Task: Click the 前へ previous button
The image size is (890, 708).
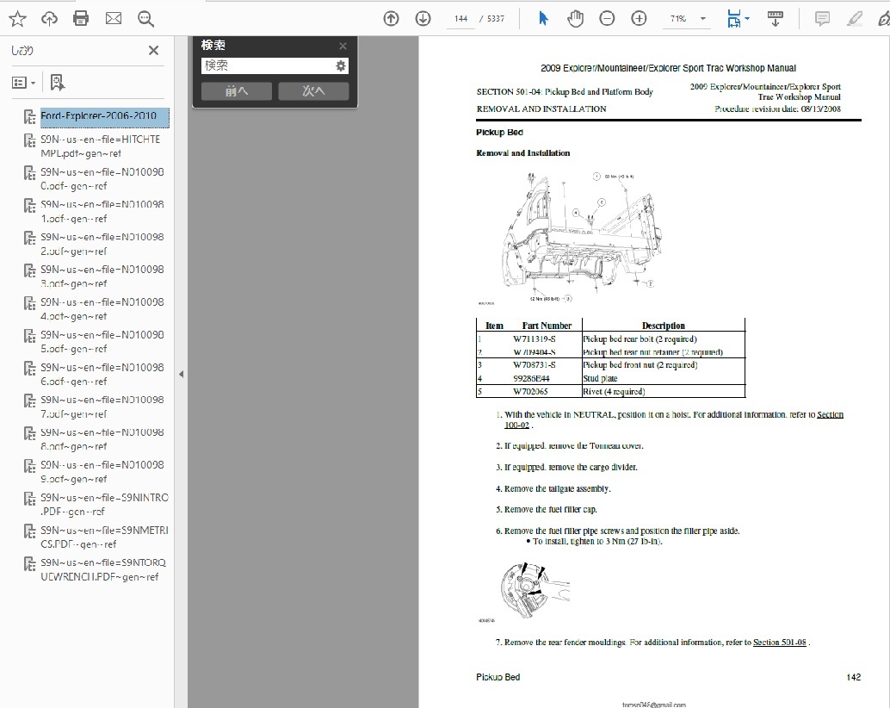Action: pyautogui.click(x=237, y=90)
